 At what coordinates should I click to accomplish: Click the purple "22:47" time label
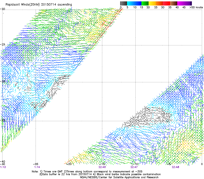(x=134, y=167)
